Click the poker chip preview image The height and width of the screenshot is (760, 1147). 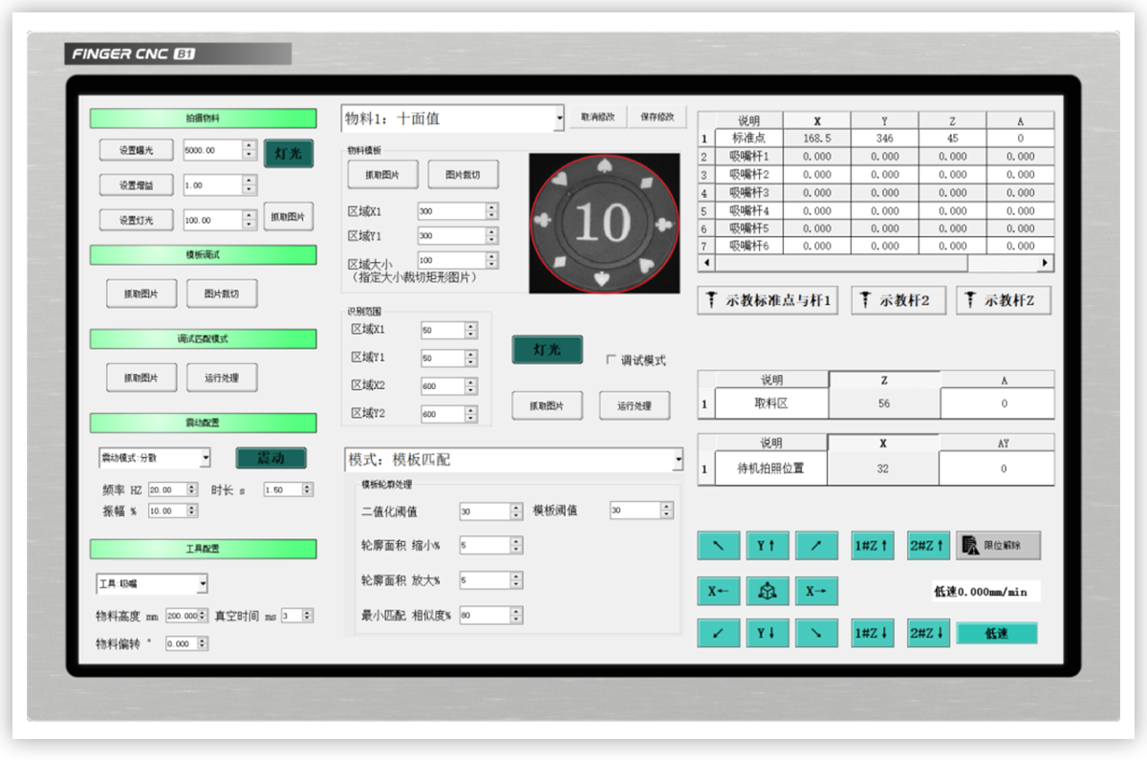pos(603,222)
